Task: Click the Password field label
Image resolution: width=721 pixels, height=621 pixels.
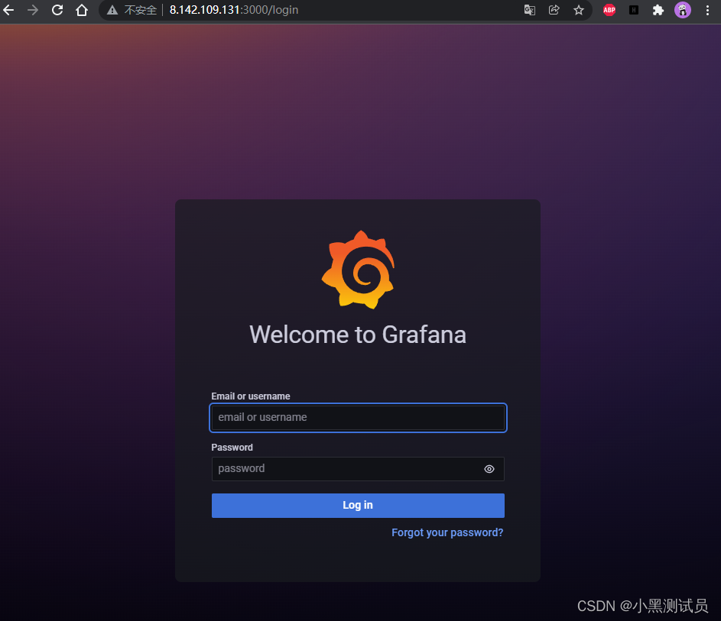Action: pos(232,448)
